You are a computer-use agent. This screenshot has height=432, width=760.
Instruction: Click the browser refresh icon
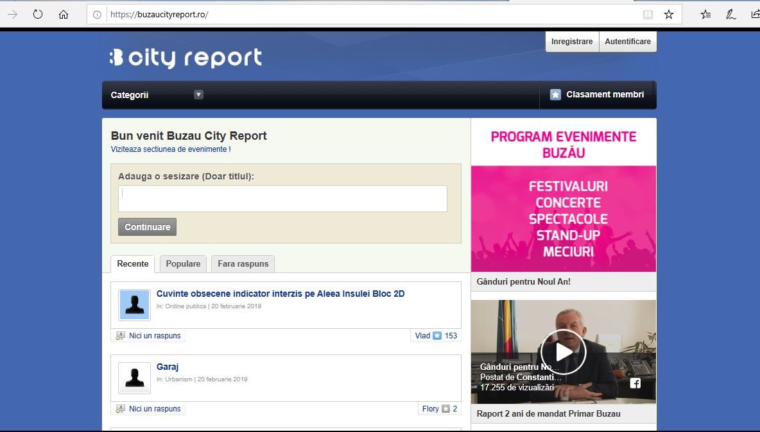point(38,14)
